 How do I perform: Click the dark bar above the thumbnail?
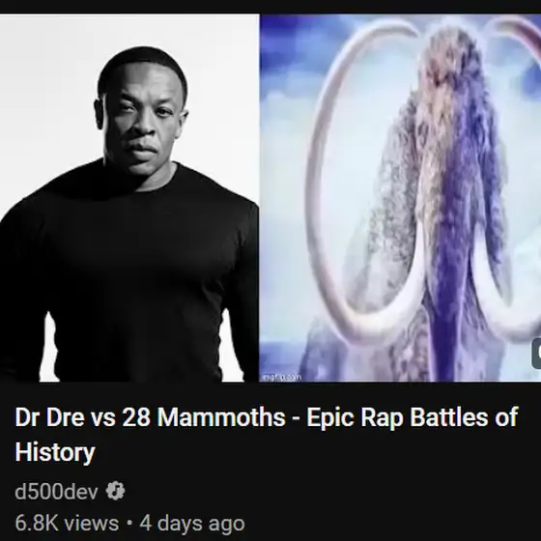270,7
